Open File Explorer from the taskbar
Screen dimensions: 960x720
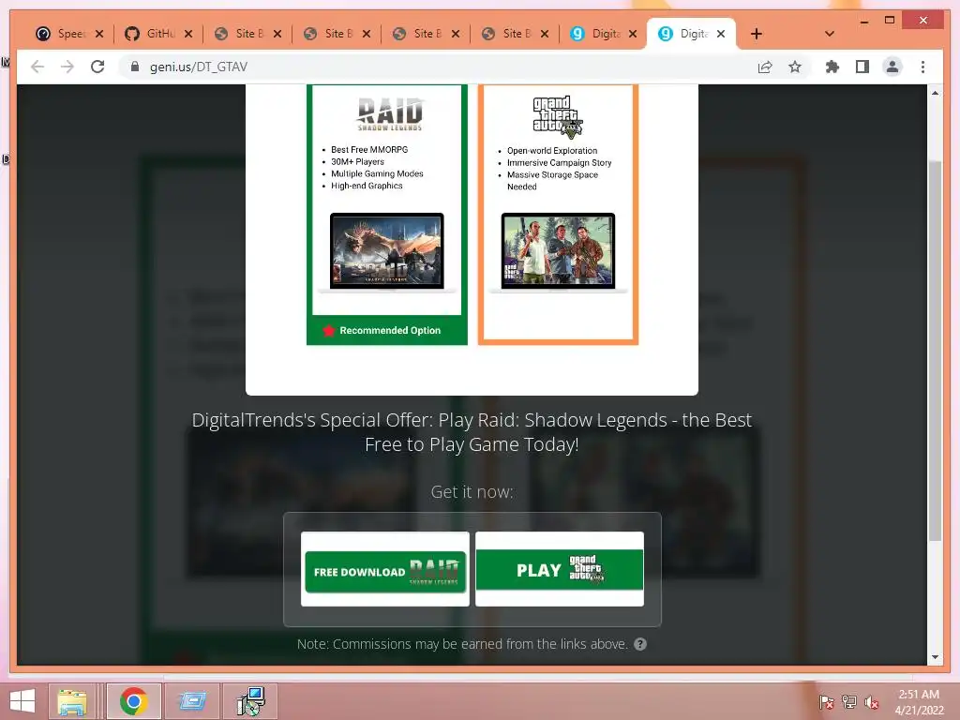click(72, 701)
